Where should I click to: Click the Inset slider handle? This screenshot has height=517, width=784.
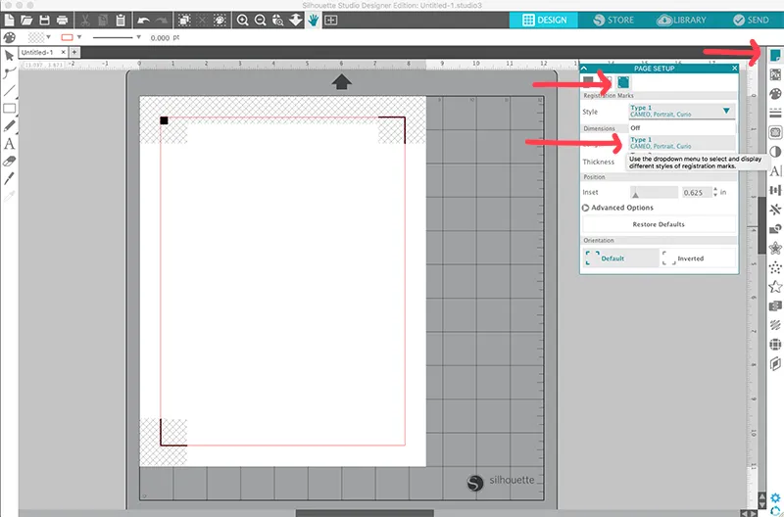click(x=634, y=193)
